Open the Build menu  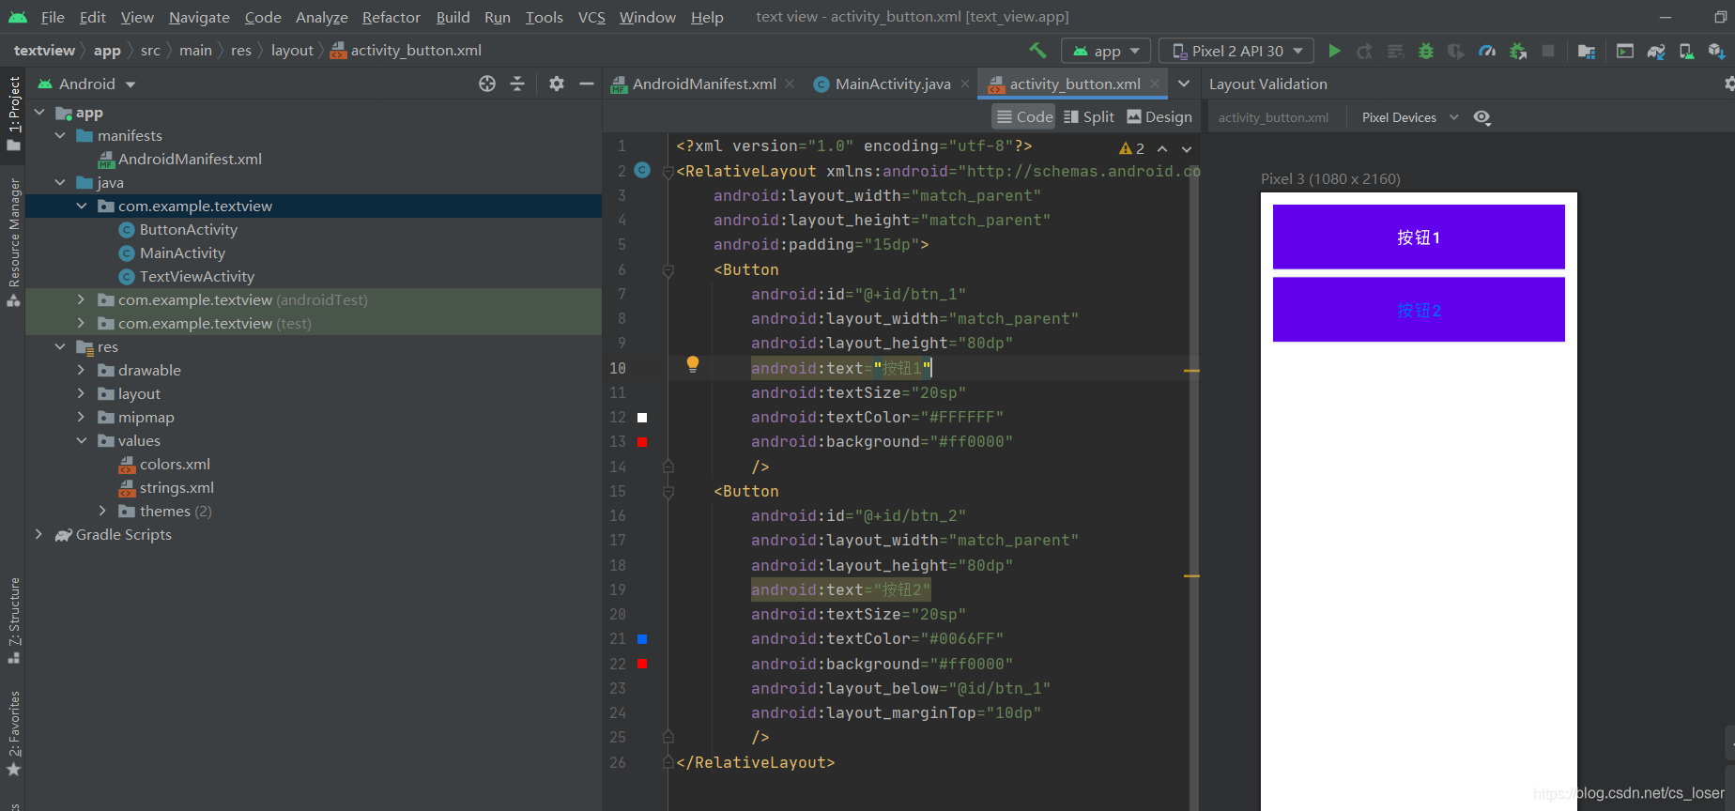453,17
